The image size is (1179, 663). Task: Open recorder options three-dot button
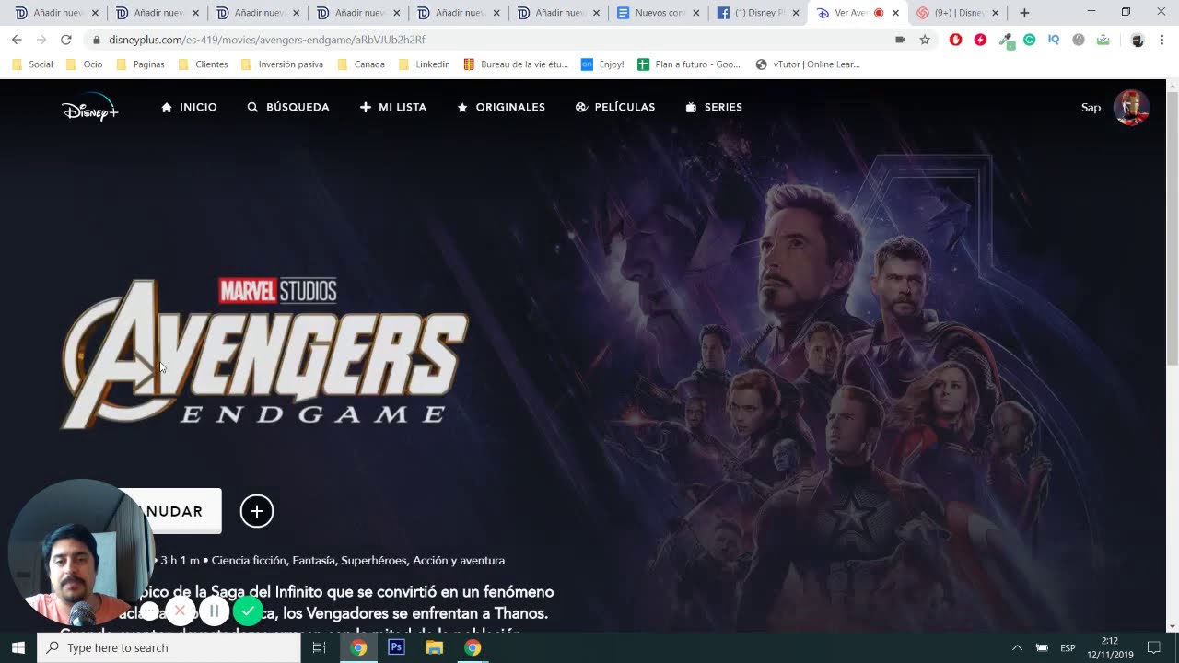point(149,611)
